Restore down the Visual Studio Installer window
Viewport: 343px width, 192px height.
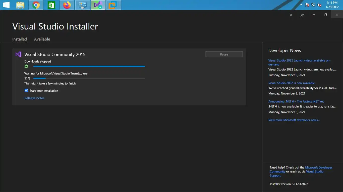pyautogui.click(x=325, y=15)
